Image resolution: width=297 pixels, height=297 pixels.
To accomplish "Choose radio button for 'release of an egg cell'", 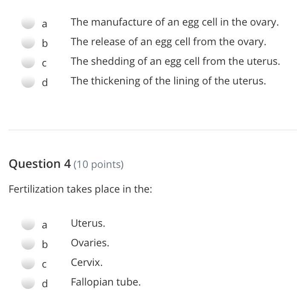I will (28, 42).
